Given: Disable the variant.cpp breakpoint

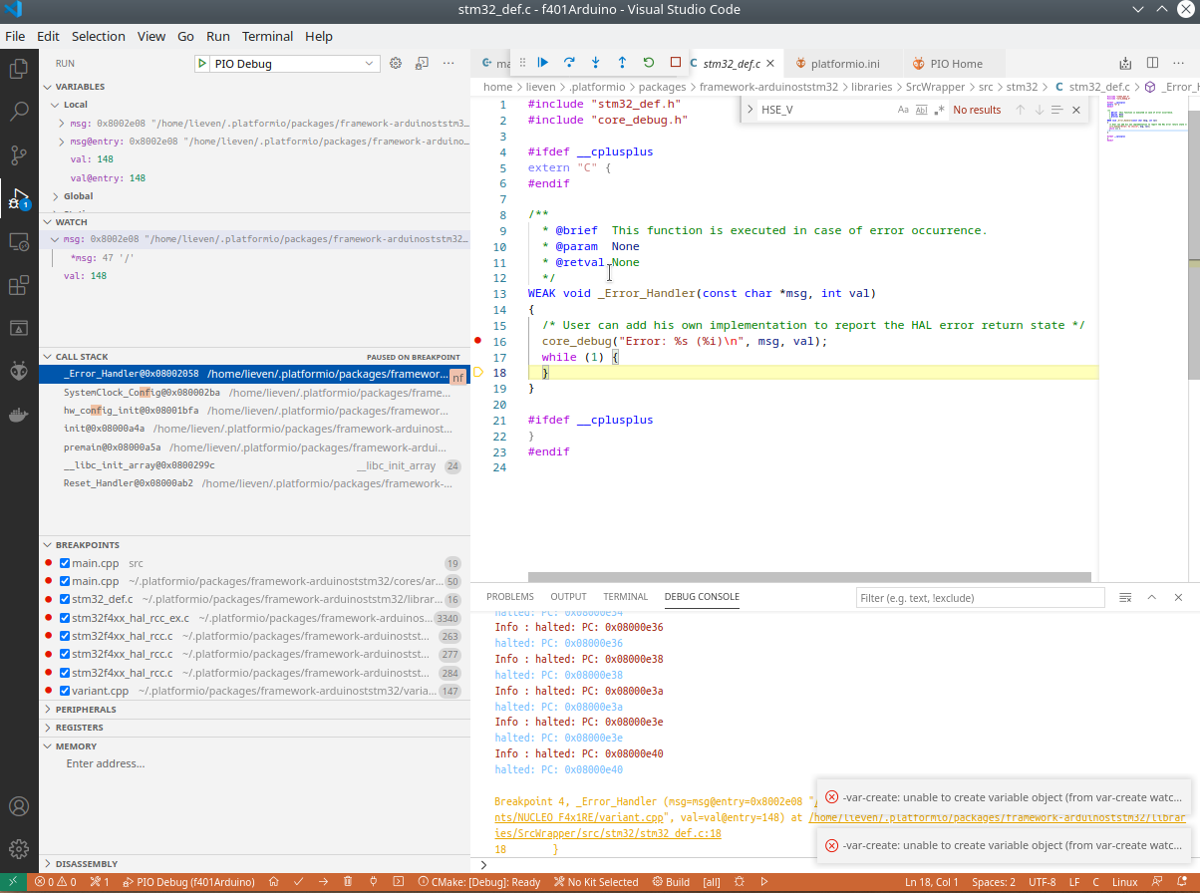Looking at the screenshot, I should click(65, 691).
